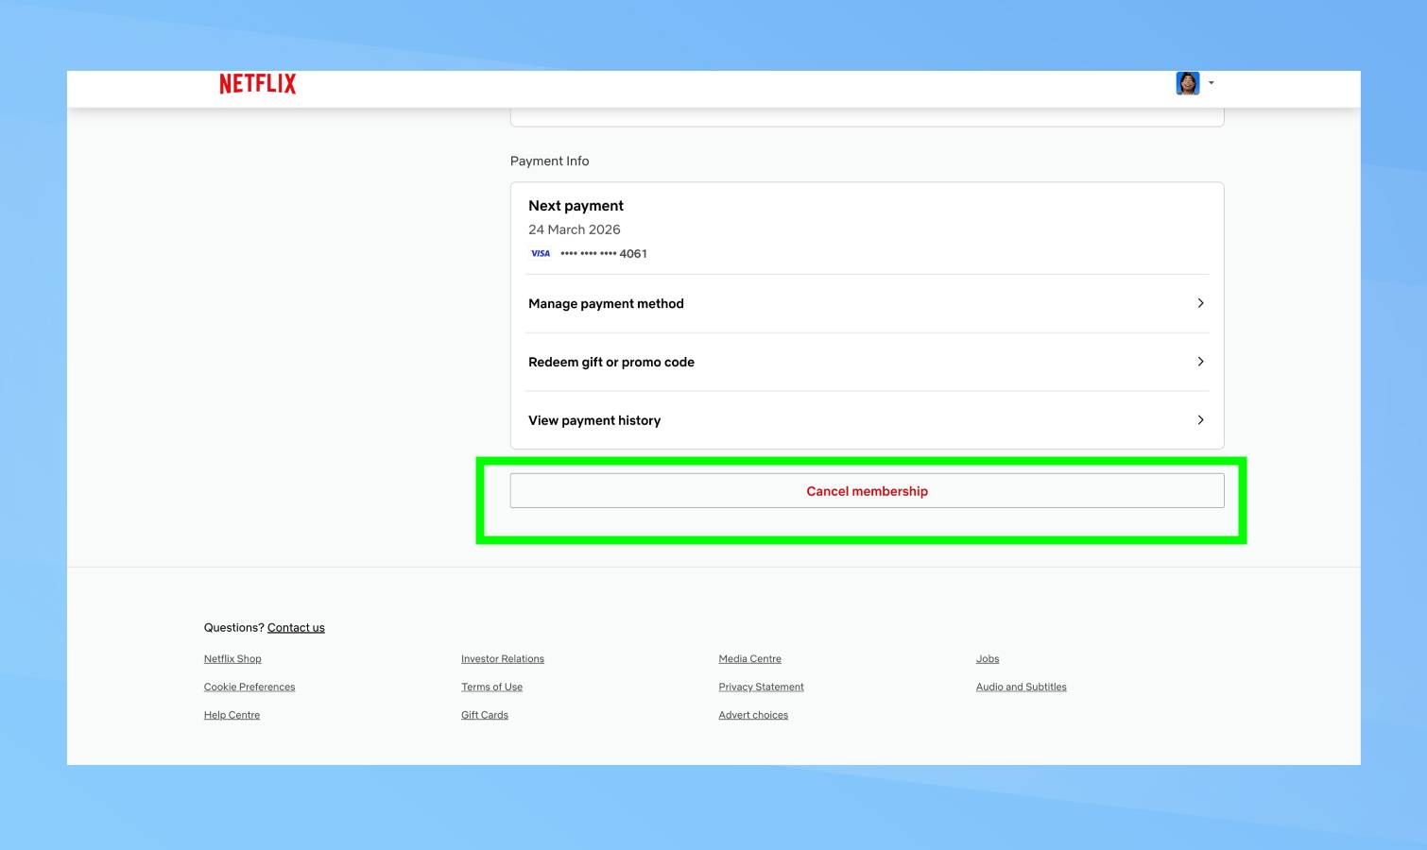
Task: Open Manage payment method
Action: 606,303
